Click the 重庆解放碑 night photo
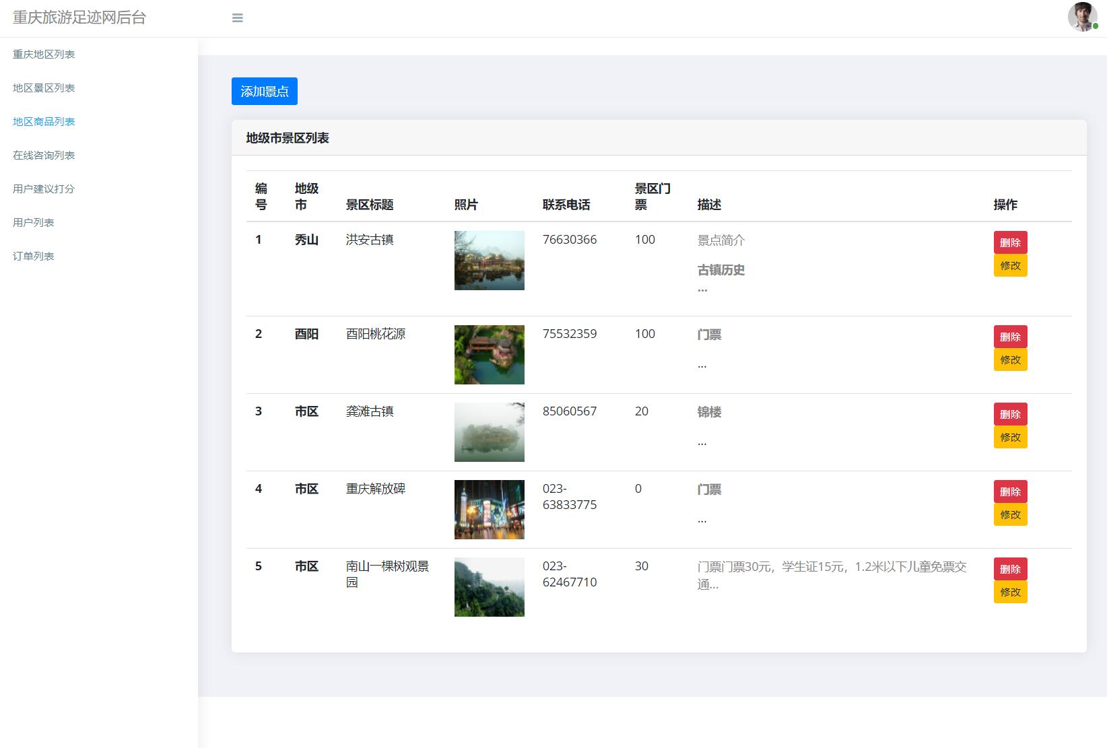The width and height of the screenshot is (1107, 748). coord(489,510)
